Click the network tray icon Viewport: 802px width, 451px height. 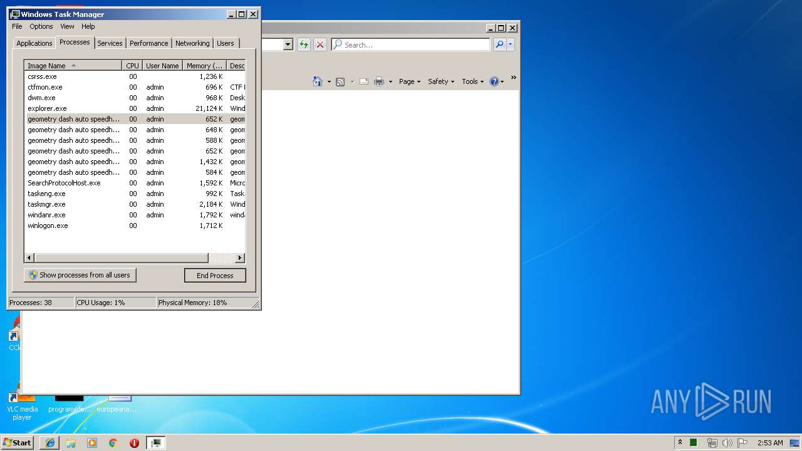point(712,443)
